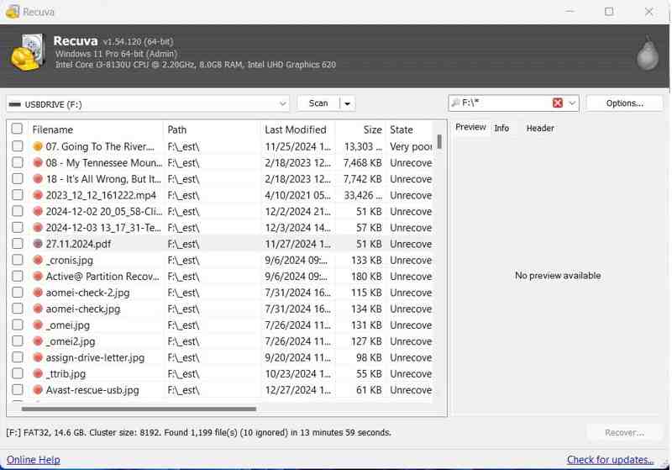Image resolution: width=672 pixels, height=470 pixels.
Task: Select the file assign-drive-letter.jpg
Action: pyautogui.click(x=95, y=357)
